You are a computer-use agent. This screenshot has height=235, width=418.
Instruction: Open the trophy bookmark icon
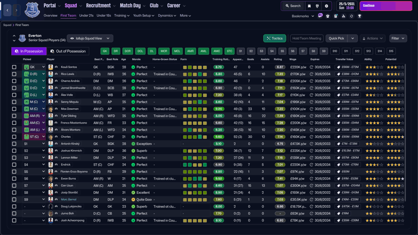click(359, 16)
